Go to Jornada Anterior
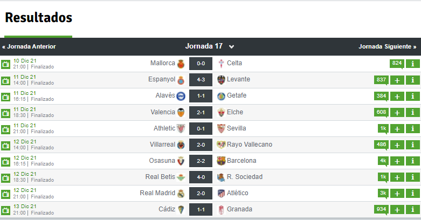 pos(29,46)
